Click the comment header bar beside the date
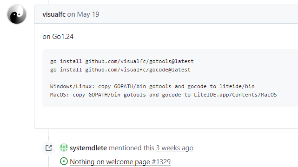This screenshot has height=167, width=298. point(198,14)
